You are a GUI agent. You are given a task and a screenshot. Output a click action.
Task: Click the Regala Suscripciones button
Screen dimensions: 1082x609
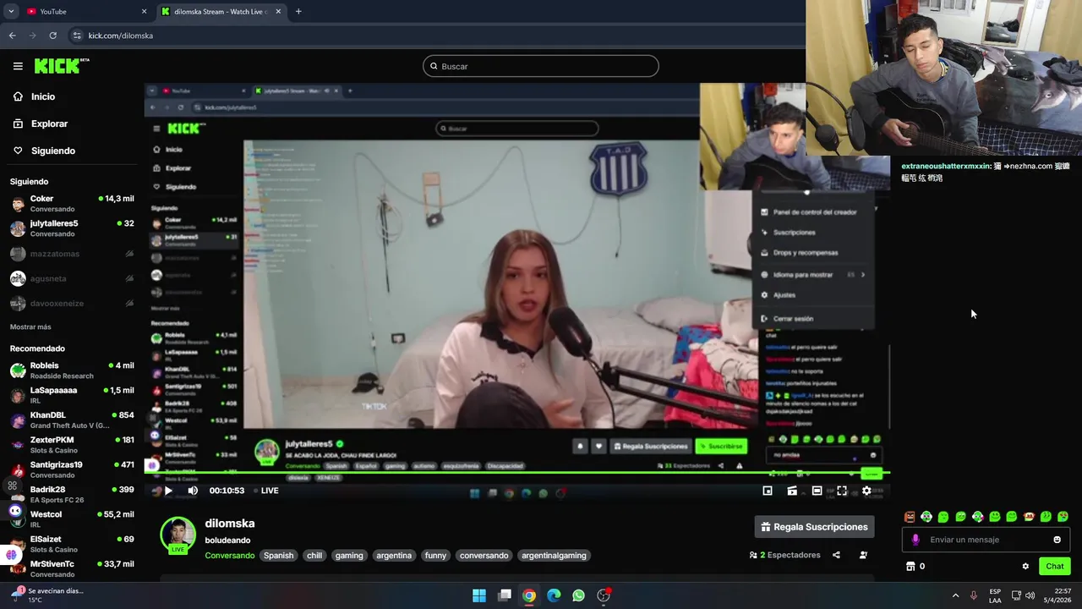pos(814,527)
